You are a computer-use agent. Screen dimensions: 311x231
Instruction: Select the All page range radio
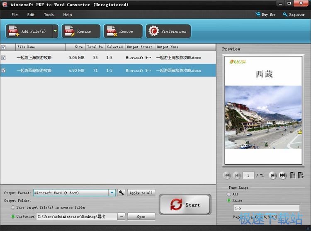[229, 194]
